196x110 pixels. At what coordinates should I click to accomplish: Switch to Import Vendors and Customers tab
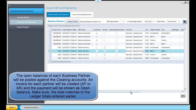(x=58, y=15)
